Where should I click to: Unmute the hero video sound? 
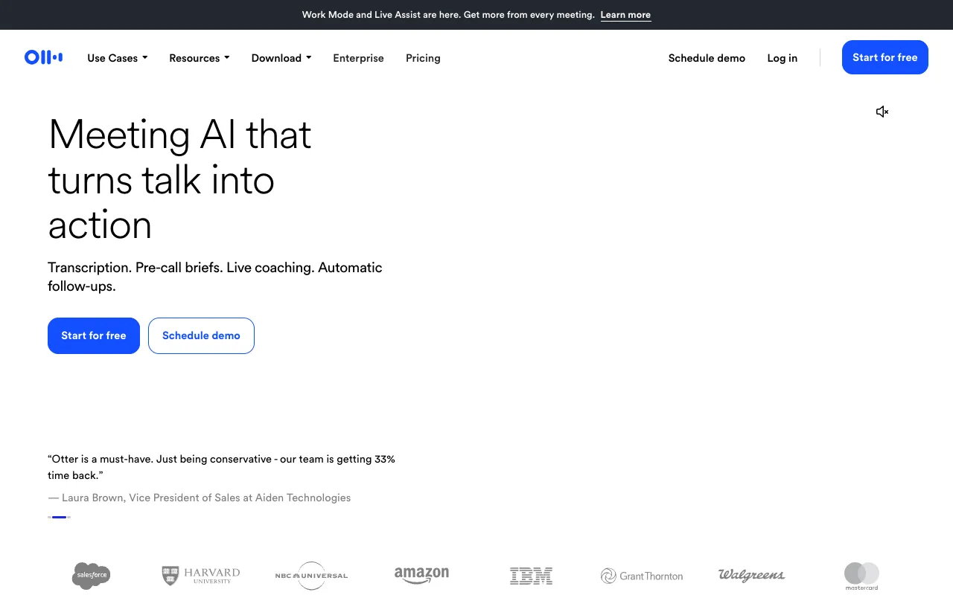click(882, 112)
